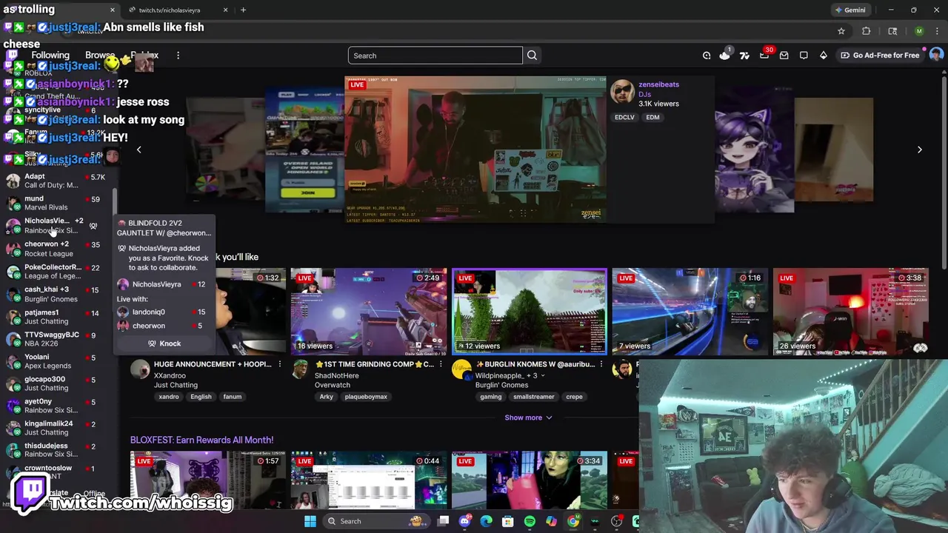The height and width of the screenshot is (533, 948).
Task: Go to next carousel stream with right arrow
Action: [x=919, y=150]
